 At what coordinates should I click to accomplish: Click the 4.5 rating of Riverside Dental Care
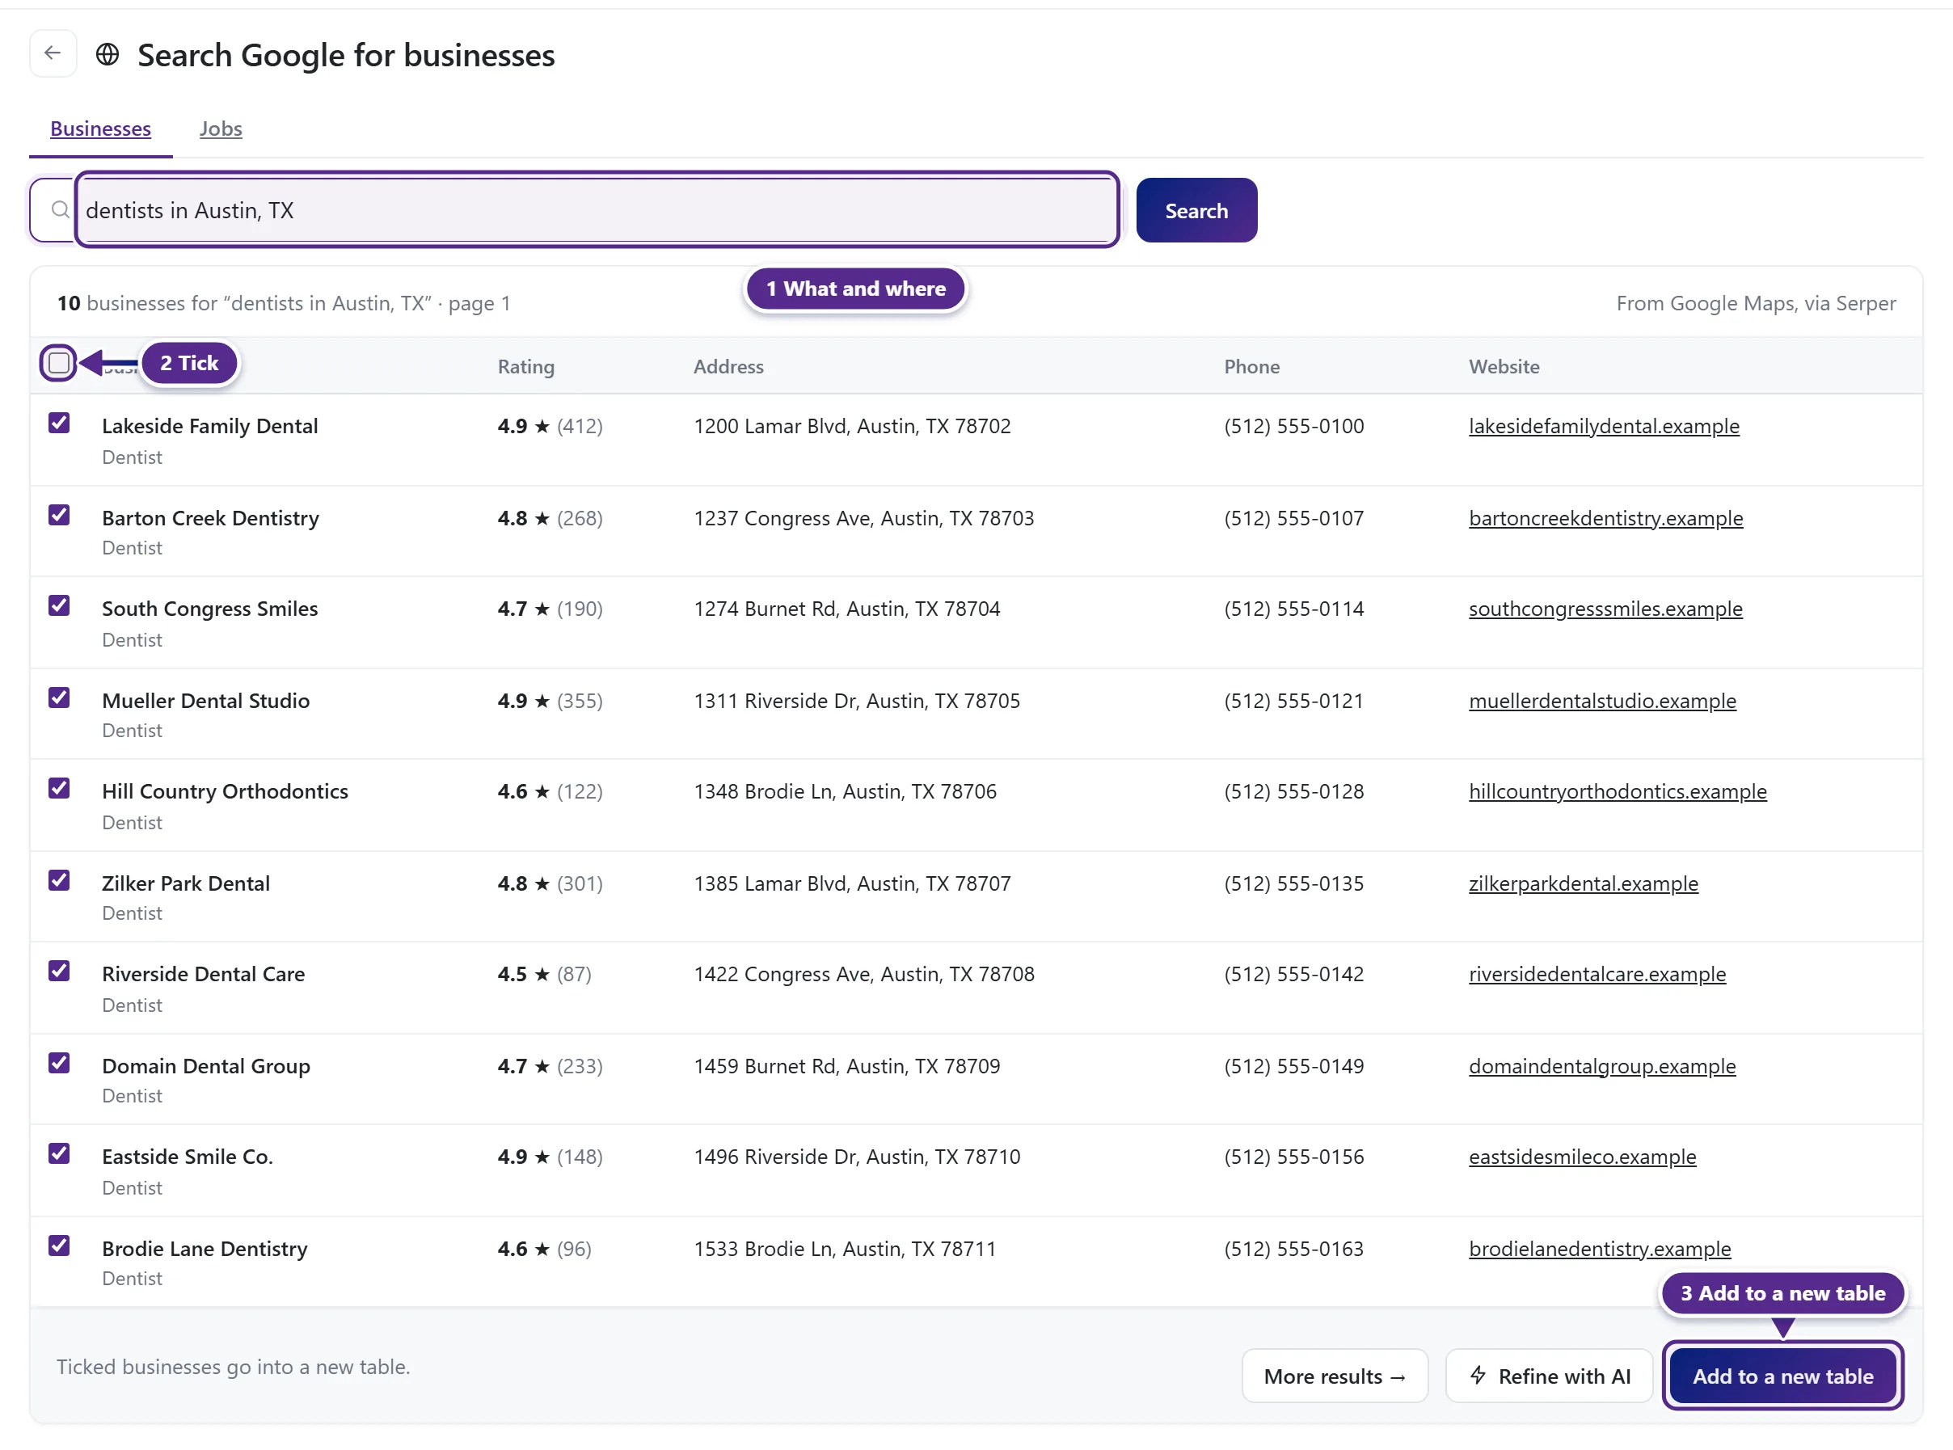[512, 974]
